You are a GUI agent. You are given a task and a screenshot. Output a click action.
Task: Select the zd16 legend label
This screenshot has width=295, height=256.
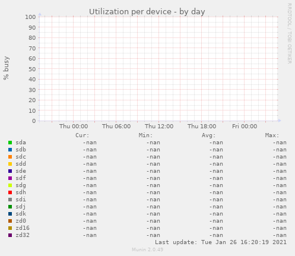point(23,228)
